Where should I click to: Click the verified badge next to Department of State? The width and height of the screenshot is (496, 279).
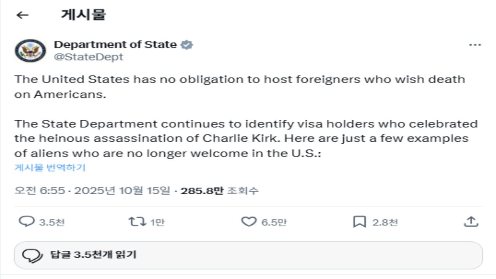187,45
